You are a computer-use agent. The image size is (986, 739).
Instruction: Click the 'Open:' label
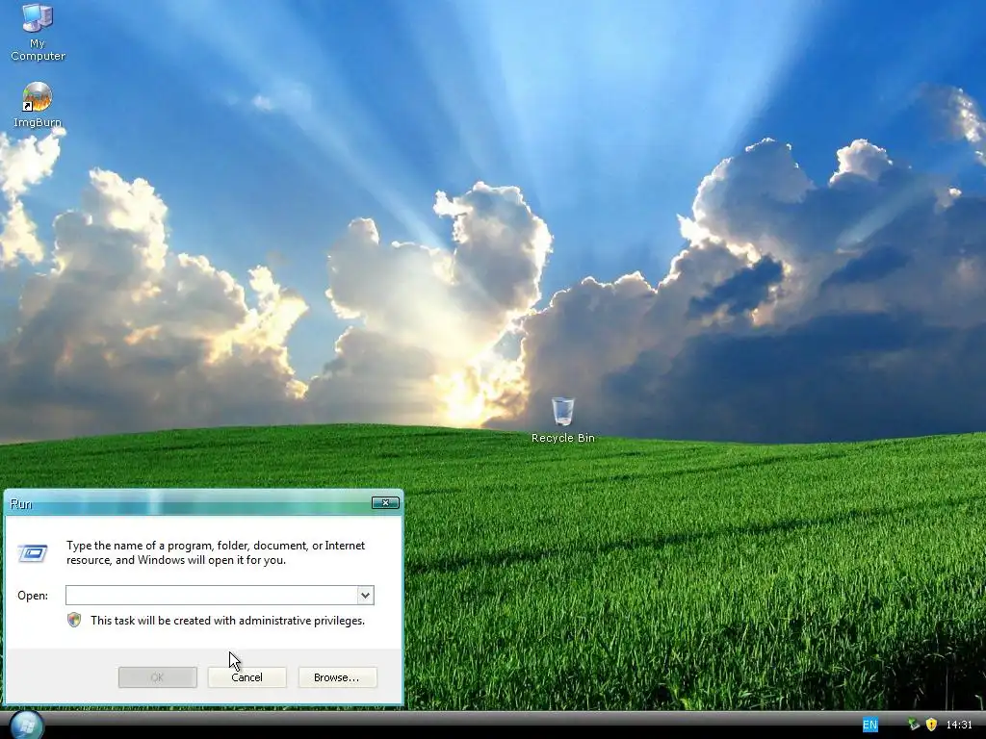click(33, 596)
